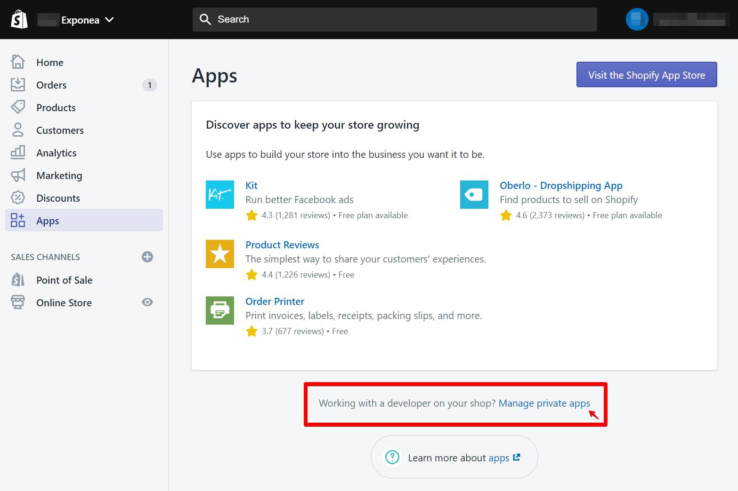Open the Exponea store switcher dropdown
The width and height of the screenshot is (738, 491).
(x=76, y=20)
